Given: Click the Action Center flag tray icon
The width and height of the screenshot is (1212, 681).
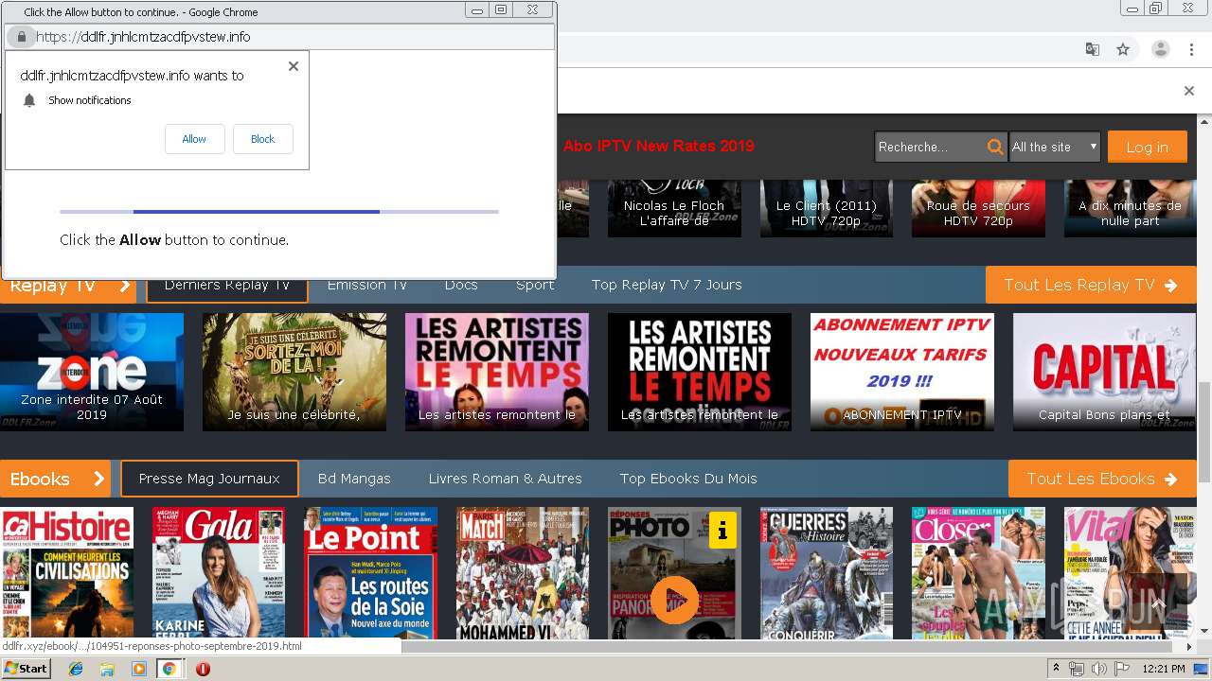Looking at the screenshot, I should (x=1120, y=669).
